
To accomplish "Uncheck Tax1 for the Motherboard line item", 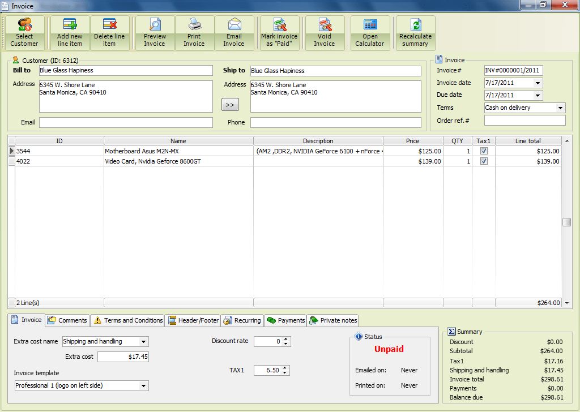I will (x=484, y=151).
